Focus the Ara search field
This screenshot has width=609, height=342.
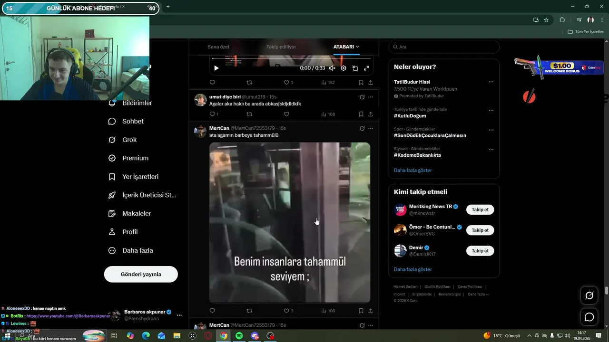(444, 47)
